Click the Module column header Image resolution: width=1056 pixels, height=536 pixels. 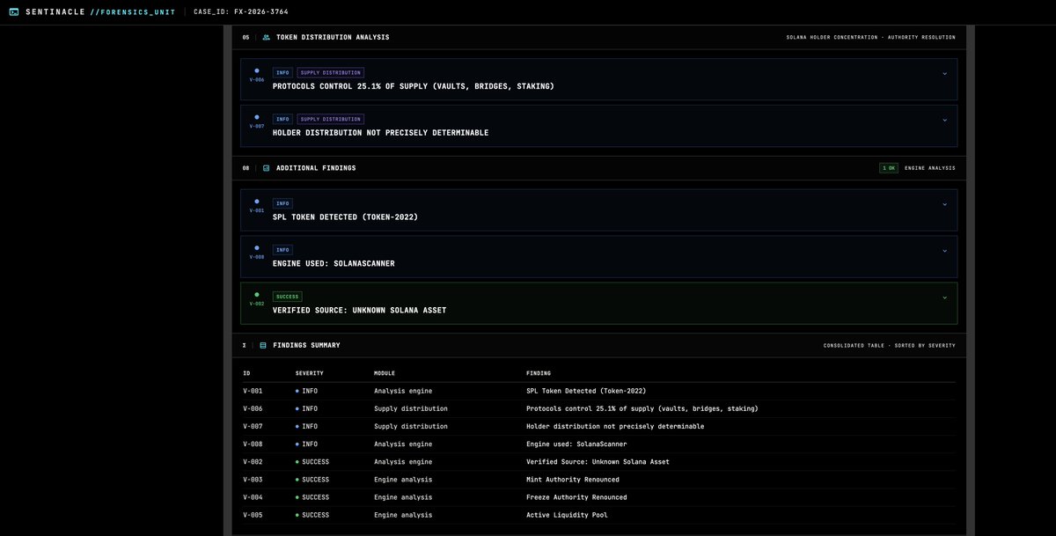pos(385,373)
